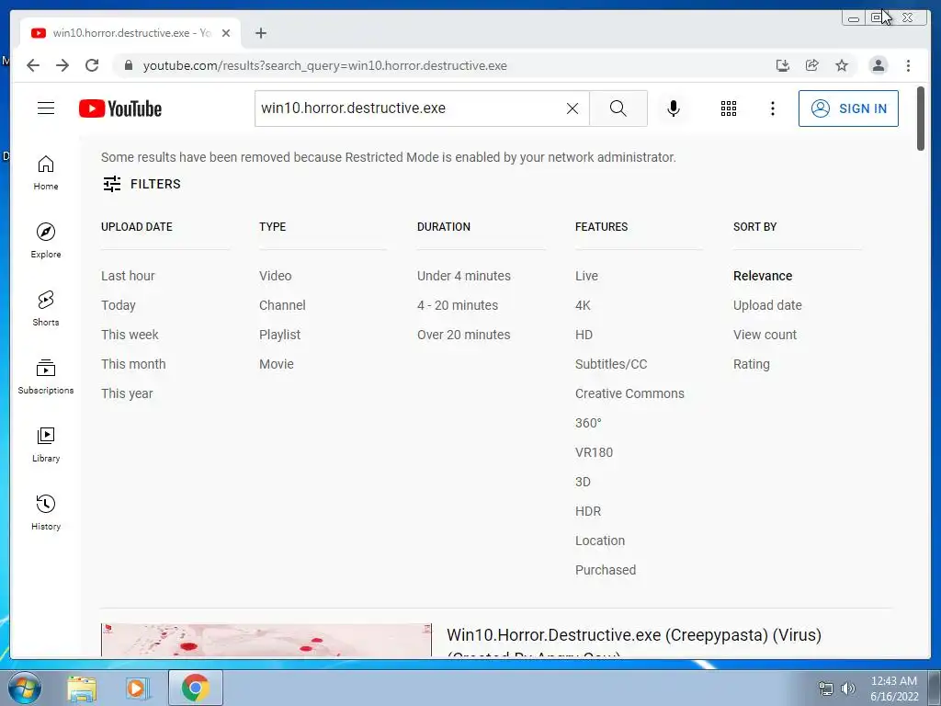941x706 pixels.
Task: Open Shorts in sidebar
Action: click(46, 309)
